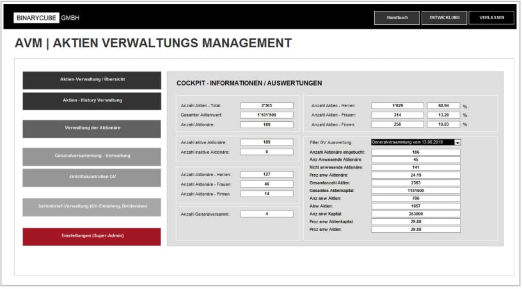The height and width of the screenshot is (289, 522).
Task: Open Verwaltung der Aktionäre
Action: [92, 128]
